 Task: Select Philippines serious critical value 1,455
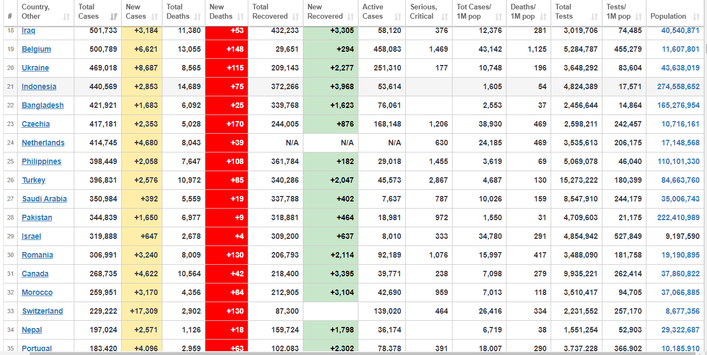[x=438, y=161]
